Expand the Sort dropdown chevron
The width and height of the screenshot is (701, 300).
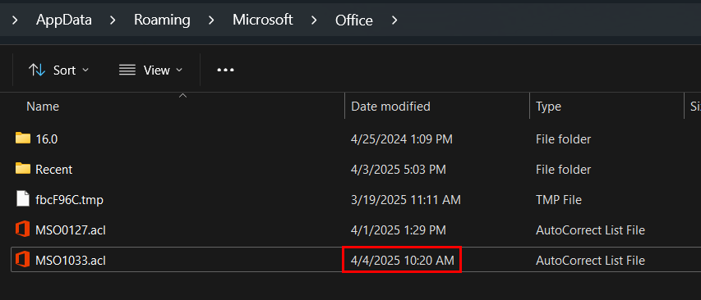85,70
